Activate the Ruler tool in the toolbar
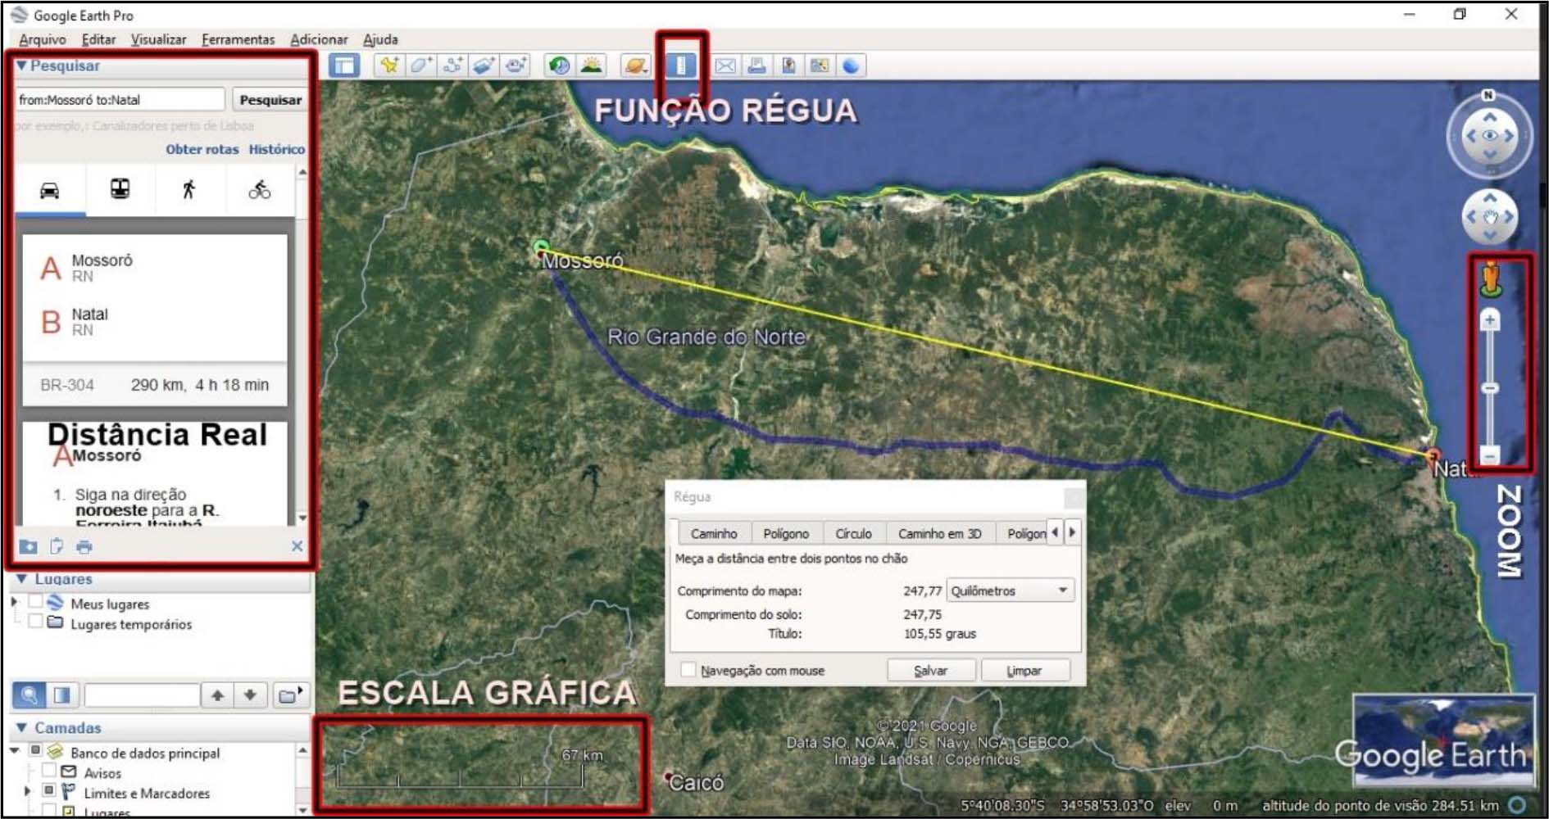 680,66
